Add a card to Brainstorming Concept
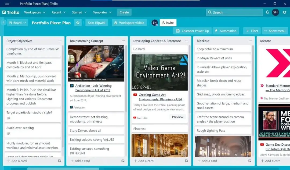This screenshot has width=290, height=170. [81, 161]
